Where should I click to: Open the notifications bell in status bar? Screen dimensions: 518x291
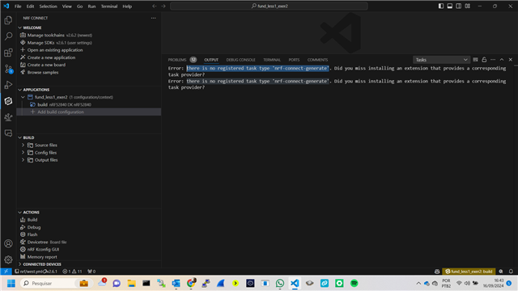(511, 272)
